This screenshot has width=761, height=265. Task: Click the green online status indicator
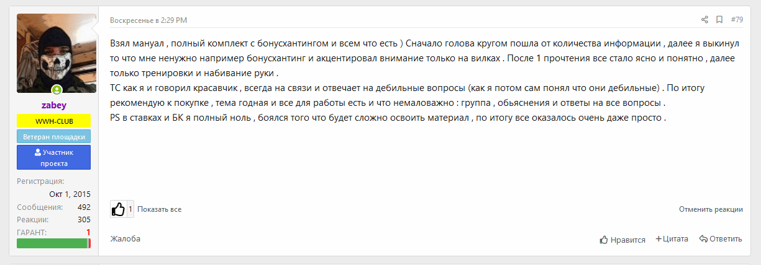(x=57, y=90)
